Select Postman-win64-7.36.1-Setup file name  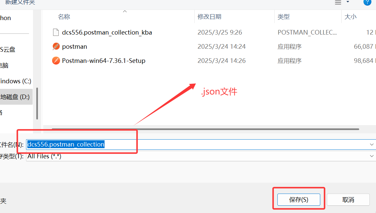point(104,61)
